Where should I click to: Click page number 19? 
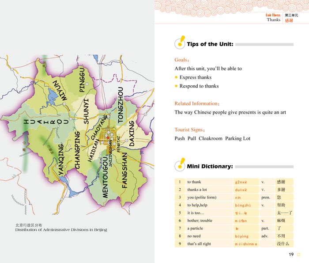click(291, 255)
